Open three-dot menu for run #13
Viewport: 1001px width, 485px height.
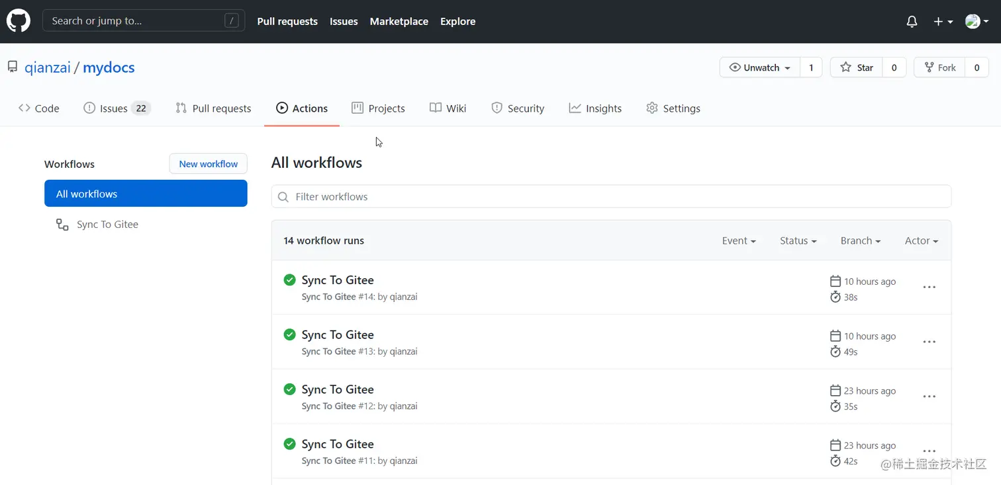pos(930,342)
